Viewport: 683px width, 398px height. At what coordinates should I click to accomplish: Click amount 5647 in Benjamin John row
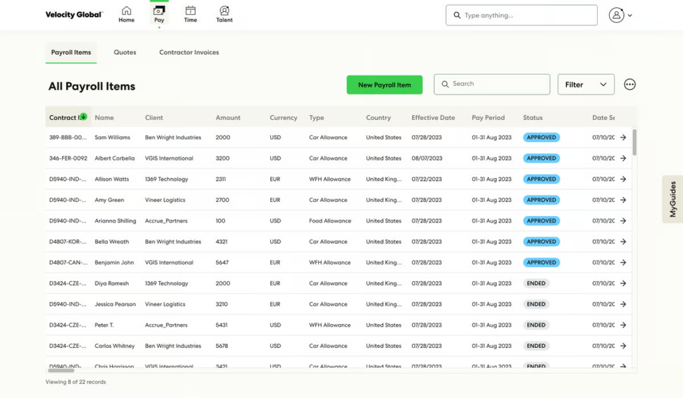[221, 263]
